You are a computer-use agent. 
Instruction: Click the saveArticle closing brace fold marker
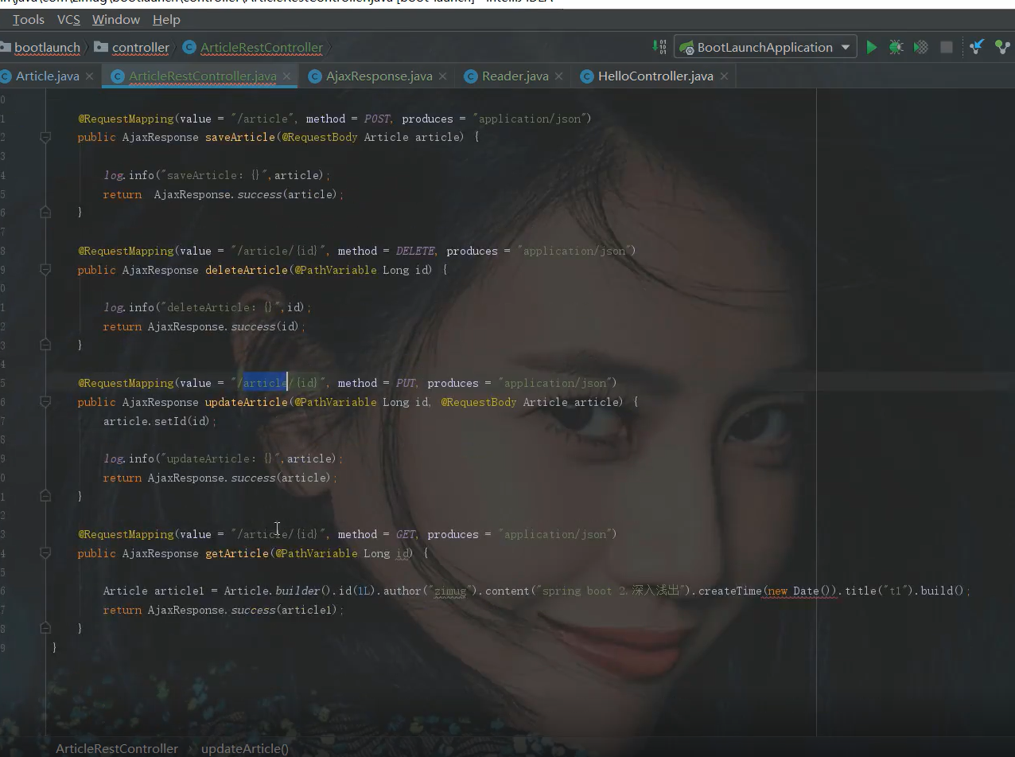(45, 212)
